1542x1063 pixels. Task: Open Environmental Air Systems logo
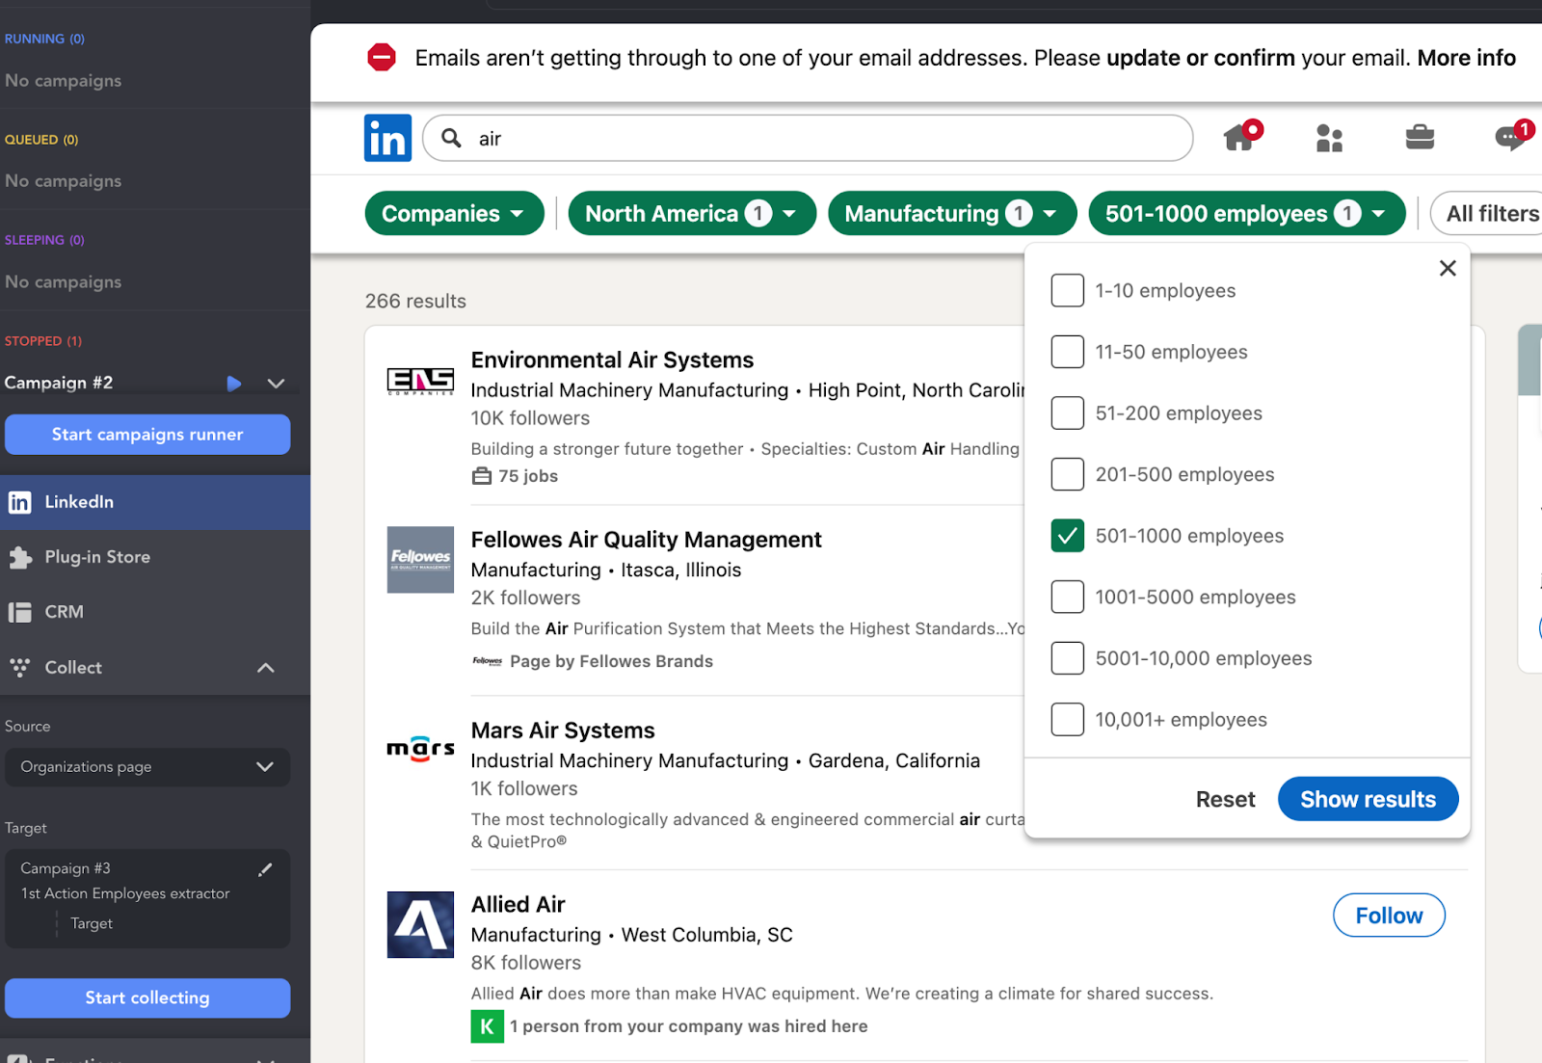tap(420, 382)
